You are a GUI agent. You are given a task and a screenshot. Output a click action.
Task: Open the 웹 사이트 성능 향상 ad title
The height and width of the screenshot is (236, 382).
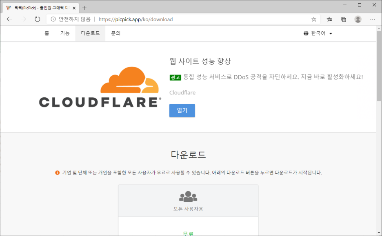click(x=200, y=61)
